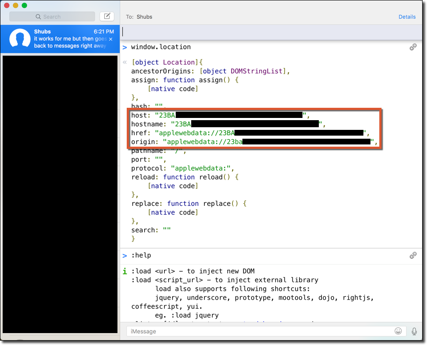This screenshot has height=345, width=427.
Task: Click the "href:" applewebdata output line
Action: coord(250,133)
